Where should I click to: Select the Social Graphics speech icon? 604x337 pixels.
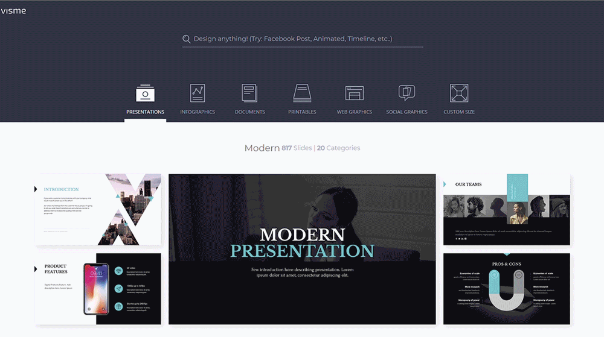click(x=406, y=93)
